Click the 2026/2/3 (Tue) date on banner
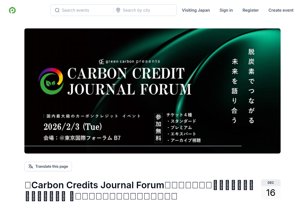The height and width of the screenshot is (203, 305). pyautogui.click(x=73, y=126)
